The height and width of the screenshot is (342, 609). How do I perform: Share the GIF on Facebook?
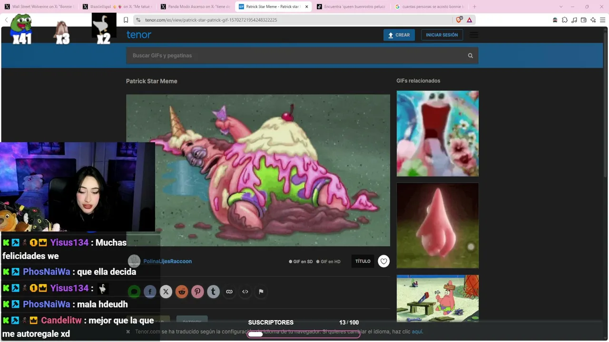[150, 292]
